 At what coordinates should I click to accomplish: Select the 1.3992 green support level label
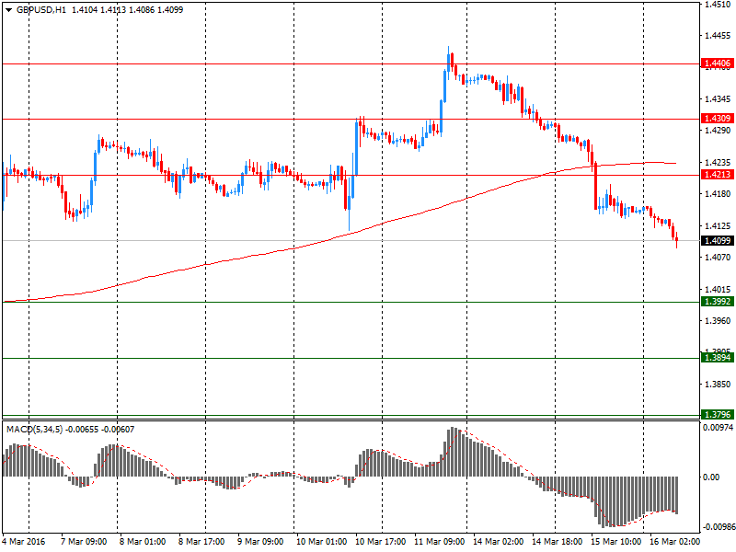pyautogui.click(x=718, y=302)
